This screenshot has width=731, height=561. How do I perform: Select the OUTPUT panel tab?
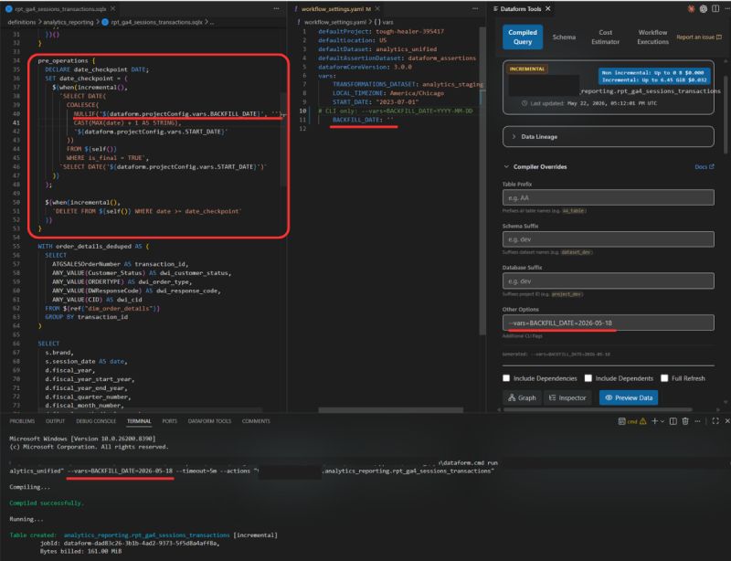[x=55, y=421]
